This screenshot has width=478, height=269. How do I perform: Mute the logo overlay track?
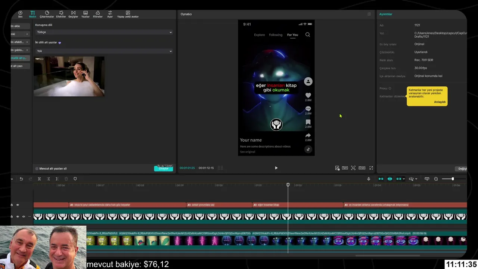[x=23, y=216]
